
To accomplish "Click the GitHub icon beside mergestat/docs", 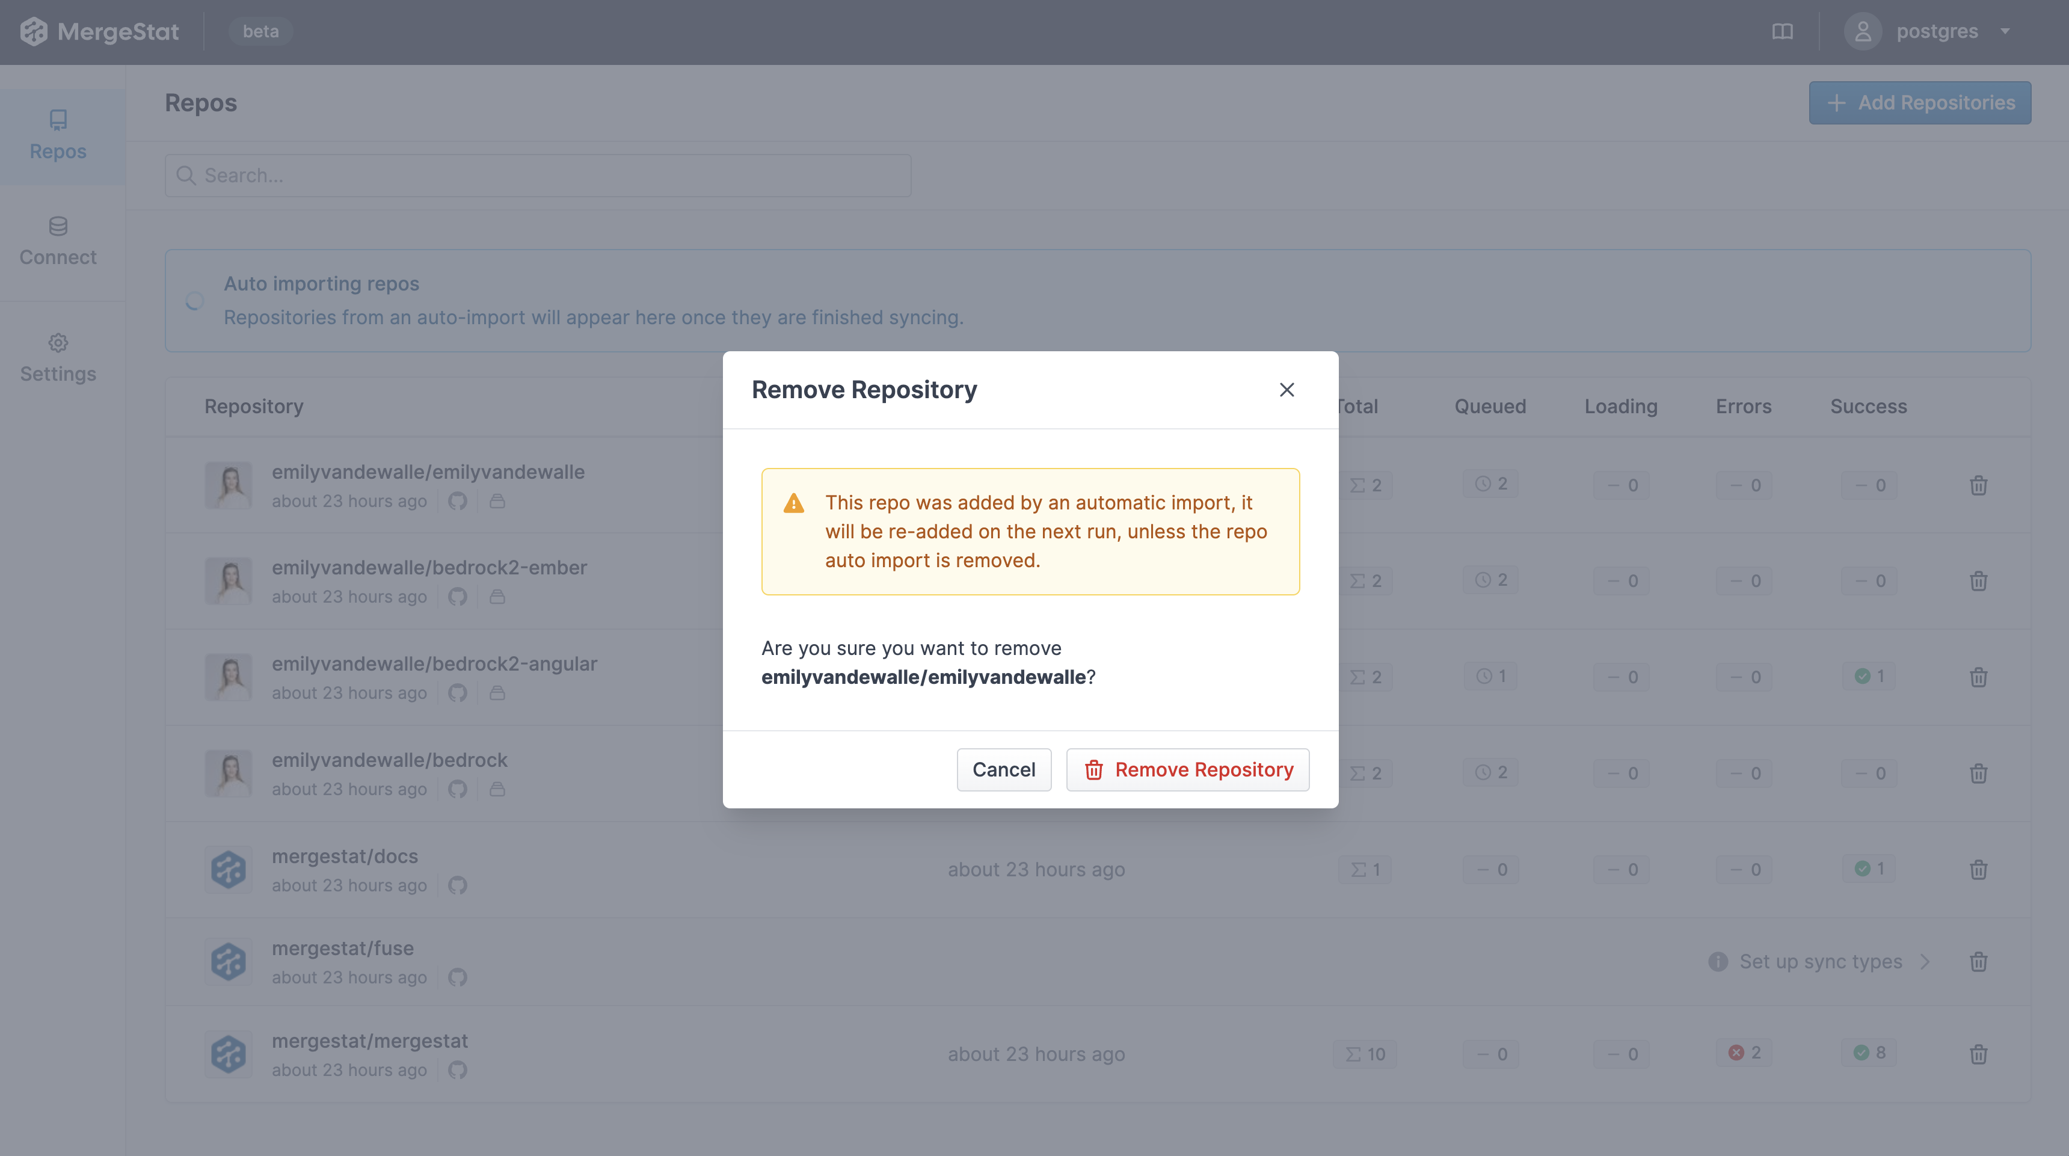I will [458, 885].
